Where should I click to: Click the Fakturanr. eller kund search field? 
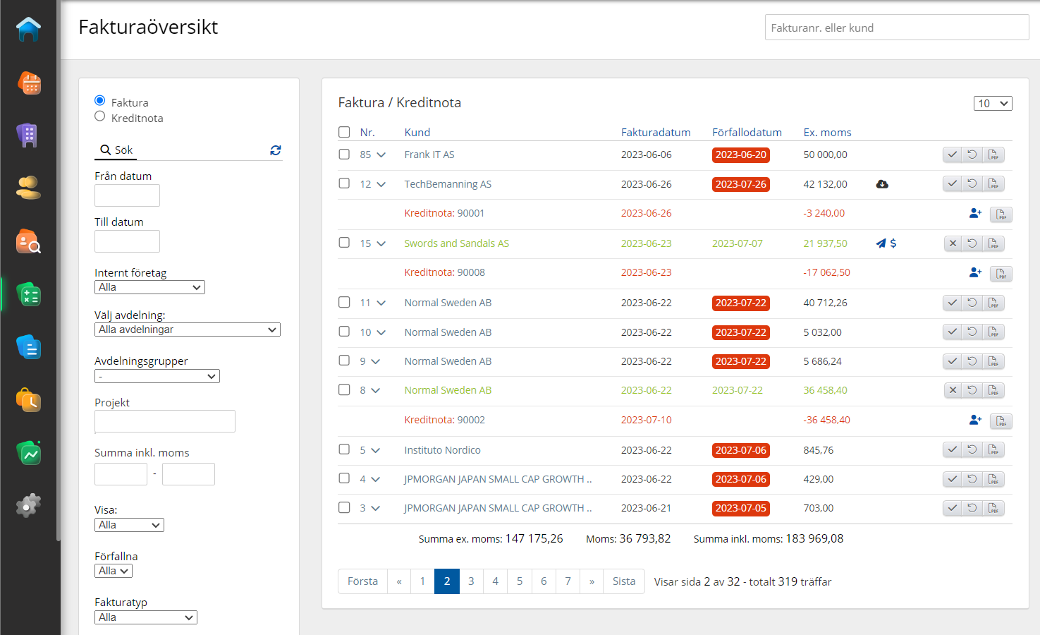coord(896,28)
